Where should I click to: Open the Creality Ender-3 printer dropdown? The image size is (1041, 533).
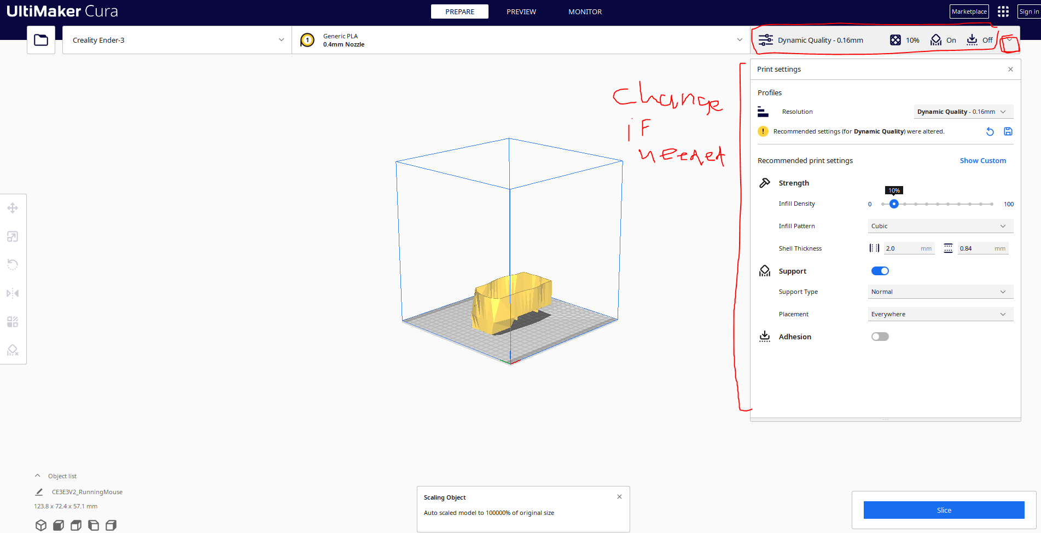pyautogui.click(x=177, y=40)
